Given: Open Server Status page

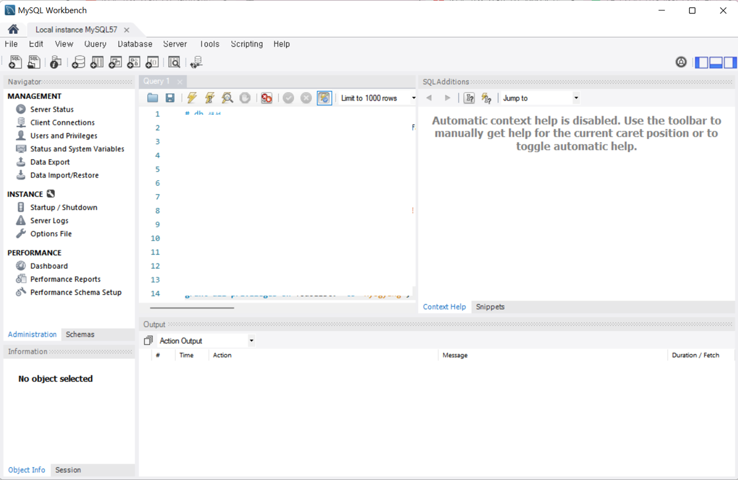Looking at the screenshot, I should point(52,109).
